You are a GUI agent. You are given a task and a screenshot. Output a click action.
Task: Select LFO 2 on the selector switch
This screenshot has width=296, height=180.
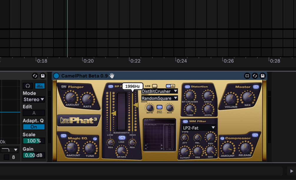point(173,86)
